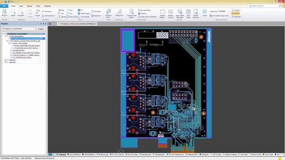Click the Board Cutout tool
The height and width of the screenshot is (160, 285).
(171, 13)
